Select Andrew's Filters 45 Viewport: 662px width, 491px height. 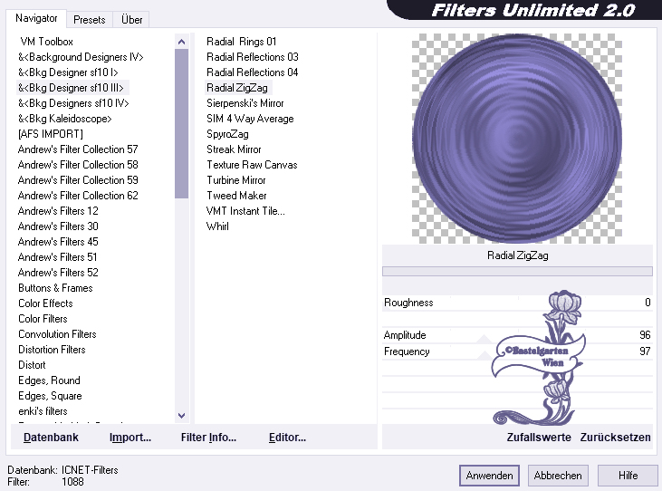pyautogui.click(x=58, y=242)
